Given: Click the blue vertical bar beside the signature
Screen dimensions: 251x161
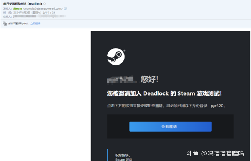Looking at the screenshot, I should pyautogui.click(x=108, y=155).
